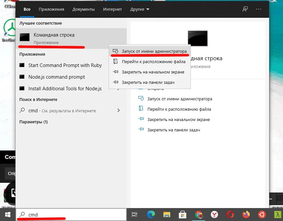Open File Explorer from taskbar
Viewport: 283px width, 221px height.
coord(167,215)
